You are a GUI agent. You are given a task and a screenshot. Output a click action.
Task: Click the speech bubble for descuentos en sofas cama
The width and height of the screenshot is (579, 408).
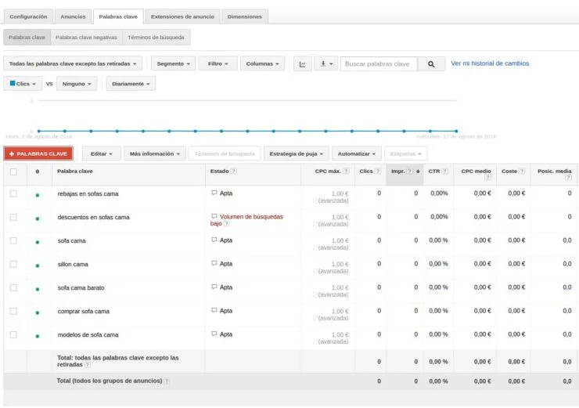pyautogui.click(x=214, y=216)
